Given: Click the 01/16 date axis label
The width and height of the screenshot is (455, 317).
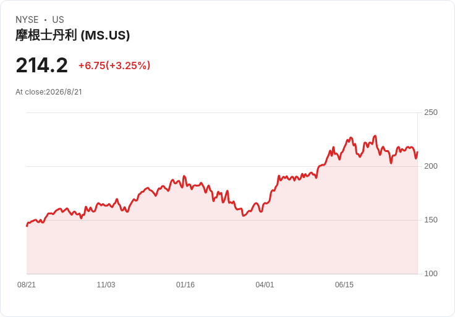Looking at the screenshot, I should 185,285.
